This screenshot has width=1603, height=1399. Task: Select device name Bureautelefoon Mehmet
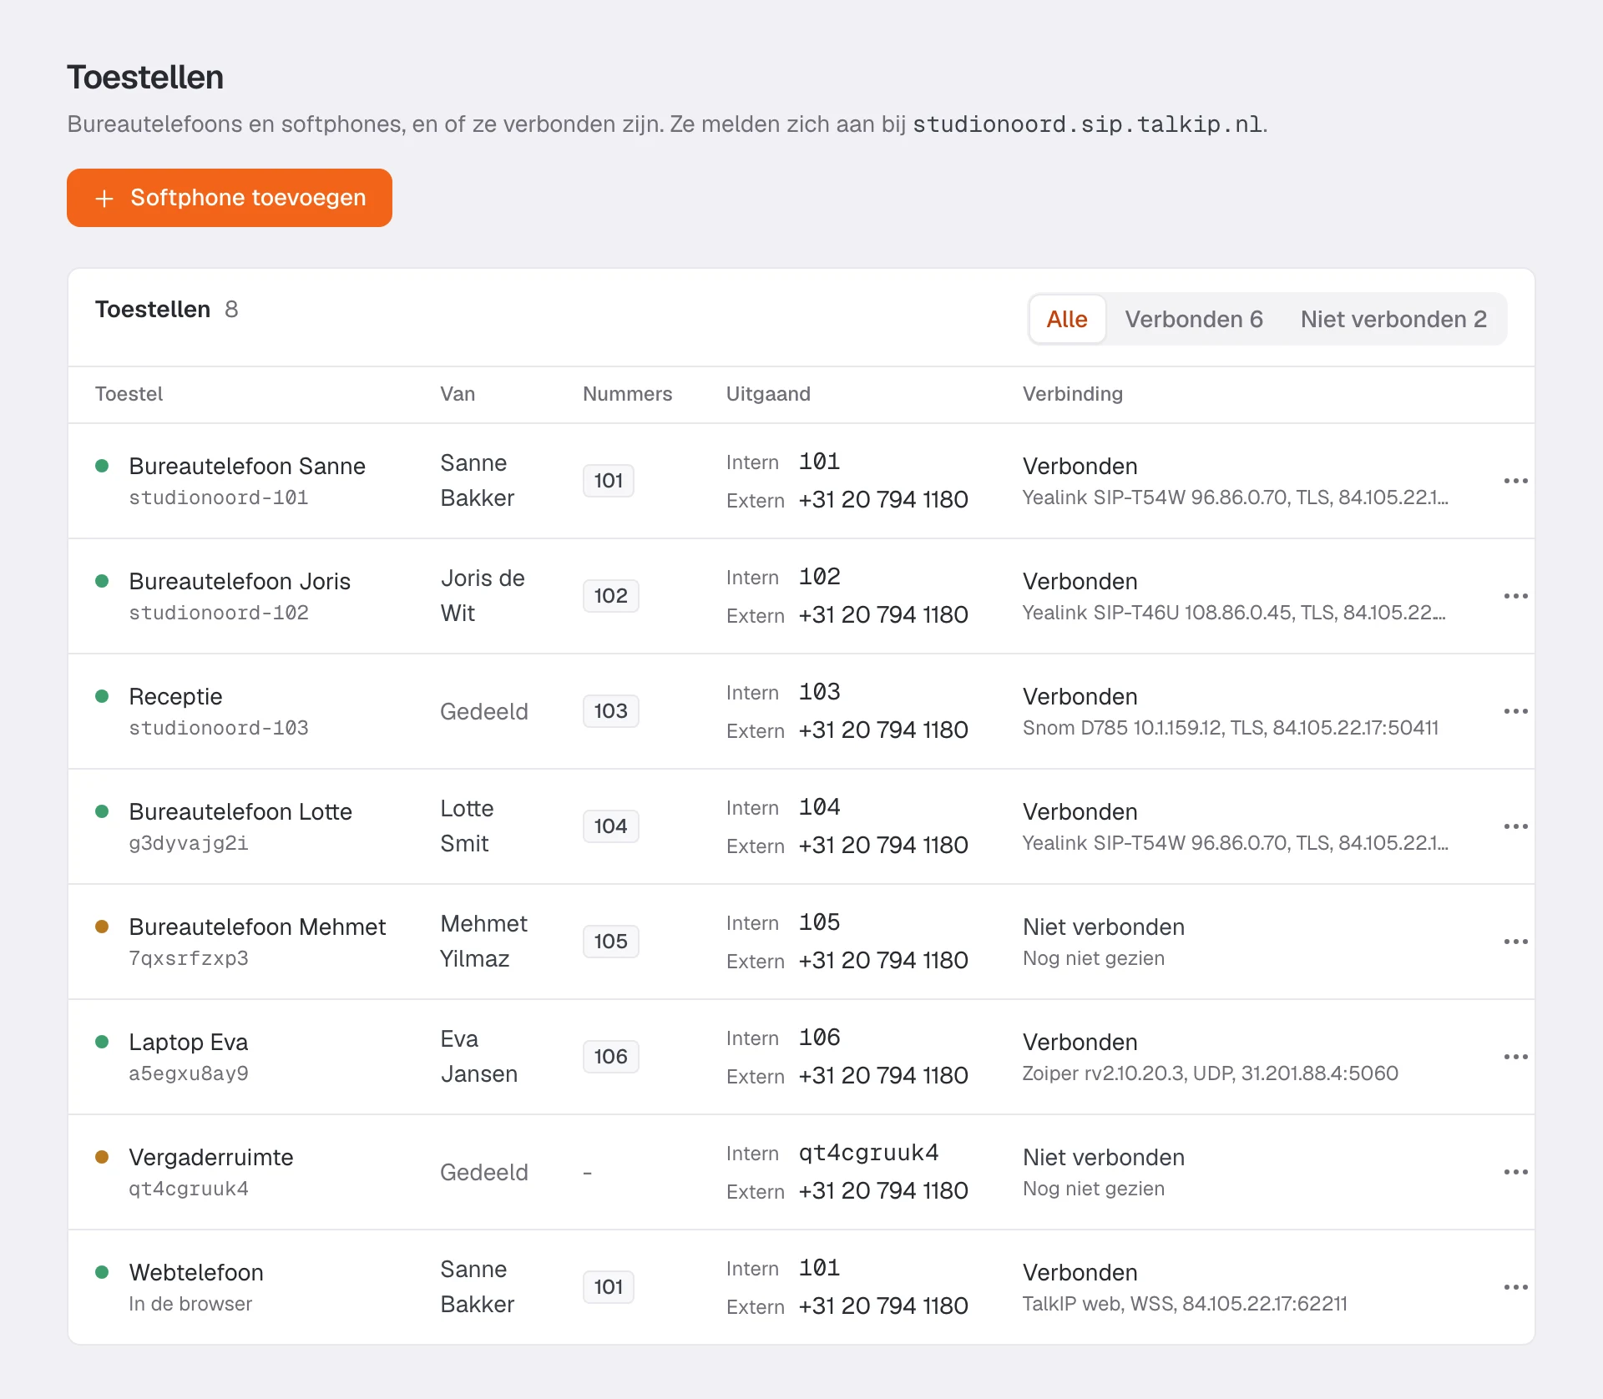(257, 927)
